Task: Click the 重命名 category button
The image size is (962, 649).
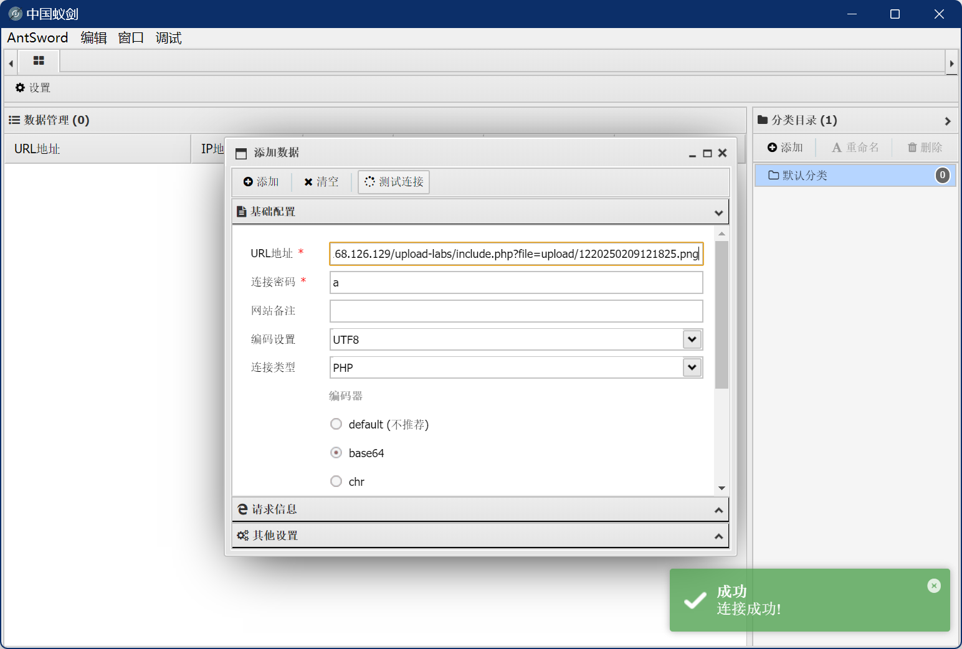Action: tap(855, 148)
